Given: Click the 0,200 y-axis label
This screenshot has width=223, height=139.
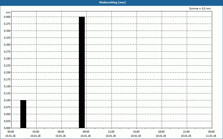Looking at the screenshot, I should pos(7,73).
